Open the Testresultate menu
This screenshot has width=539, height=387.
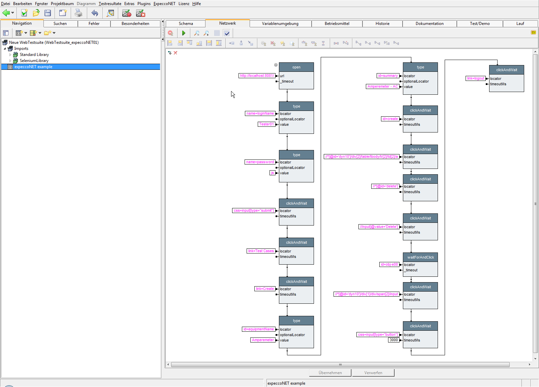click(x=110, y=4)
